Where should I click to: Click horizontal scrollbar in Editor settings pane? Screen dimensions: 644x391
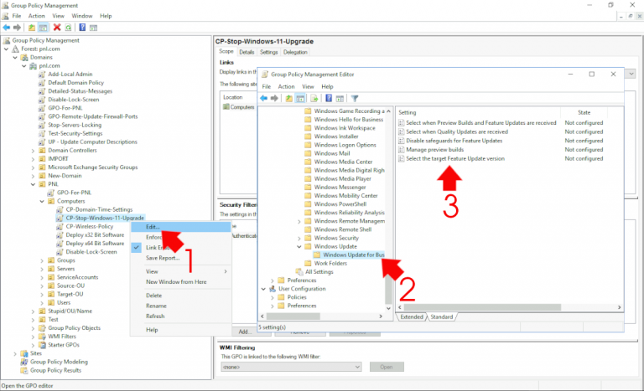(x=482, y=307)
